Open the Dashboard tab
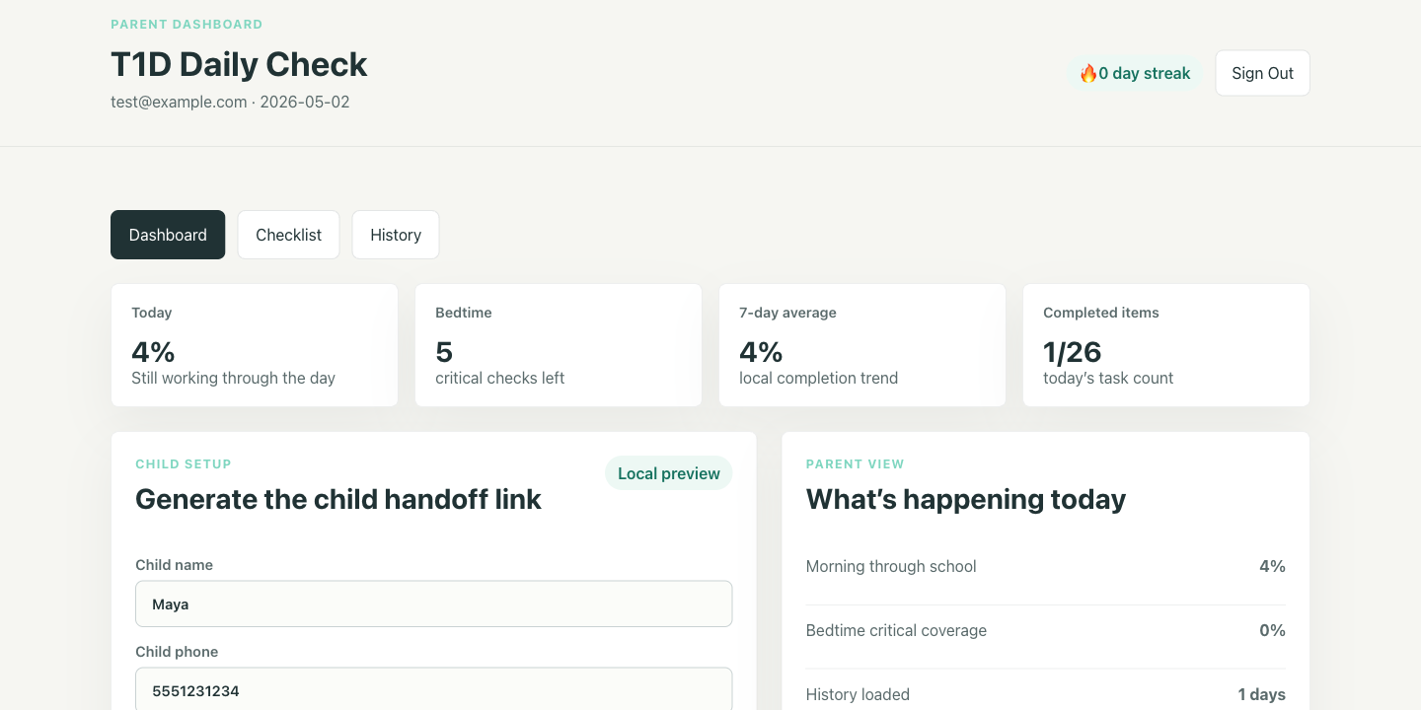 click(168, 235)
